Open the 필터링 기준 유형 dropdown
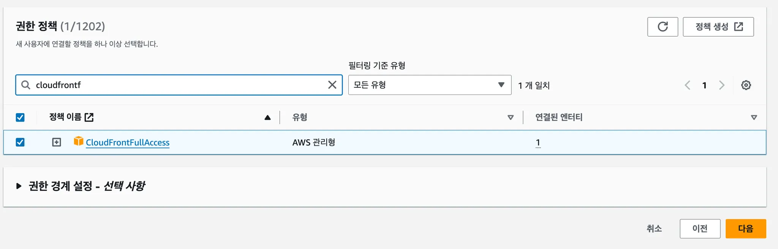Viewport: 778px width, 249px height. (x=430, y=85)
